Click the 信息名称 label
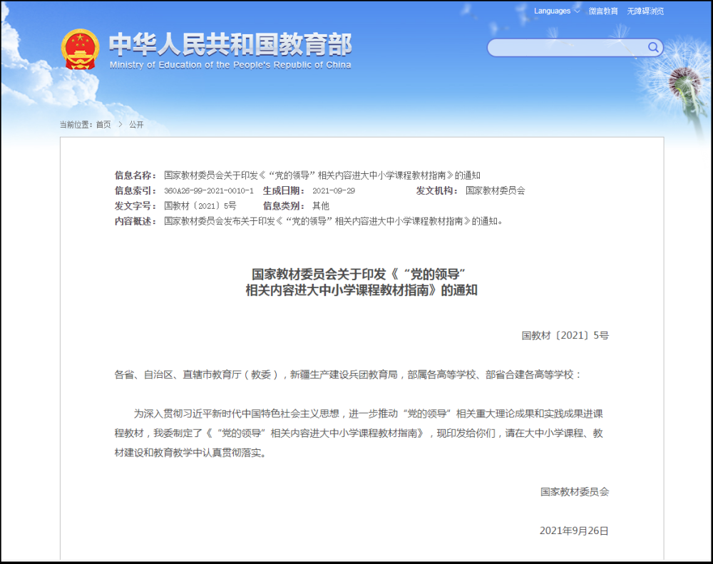 tap(135, 175)
